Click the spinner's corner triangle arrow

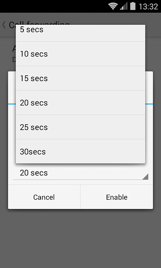point(145,177)
